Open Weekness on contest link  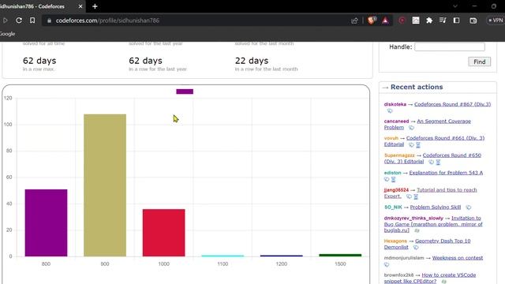pos(458,258)
